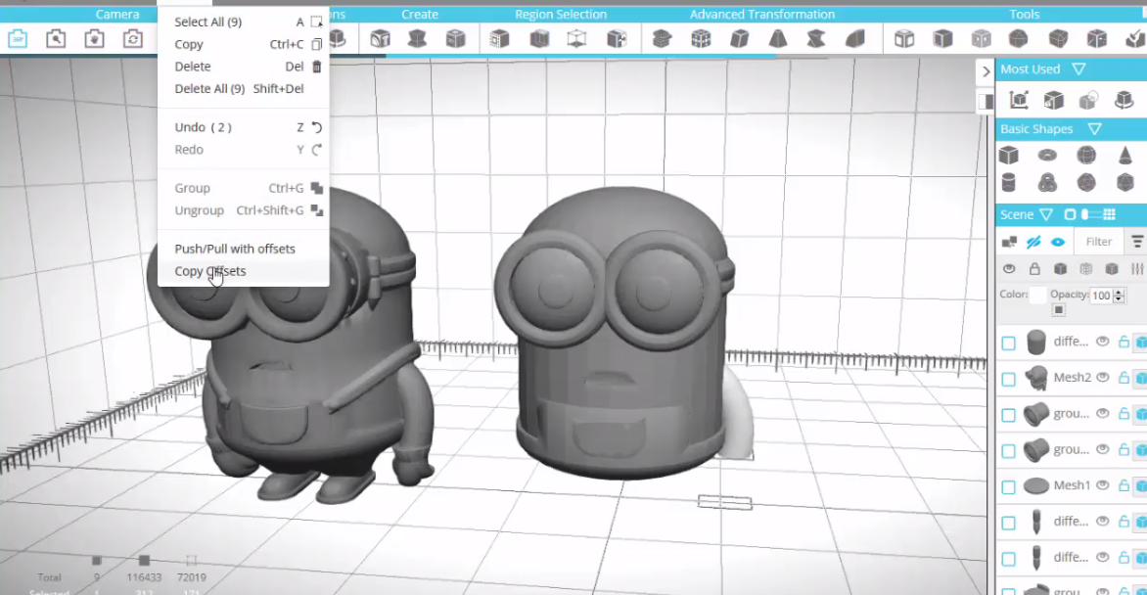
Task: Collapse the Scene section triangle
Action: (x=1046, y=214)
